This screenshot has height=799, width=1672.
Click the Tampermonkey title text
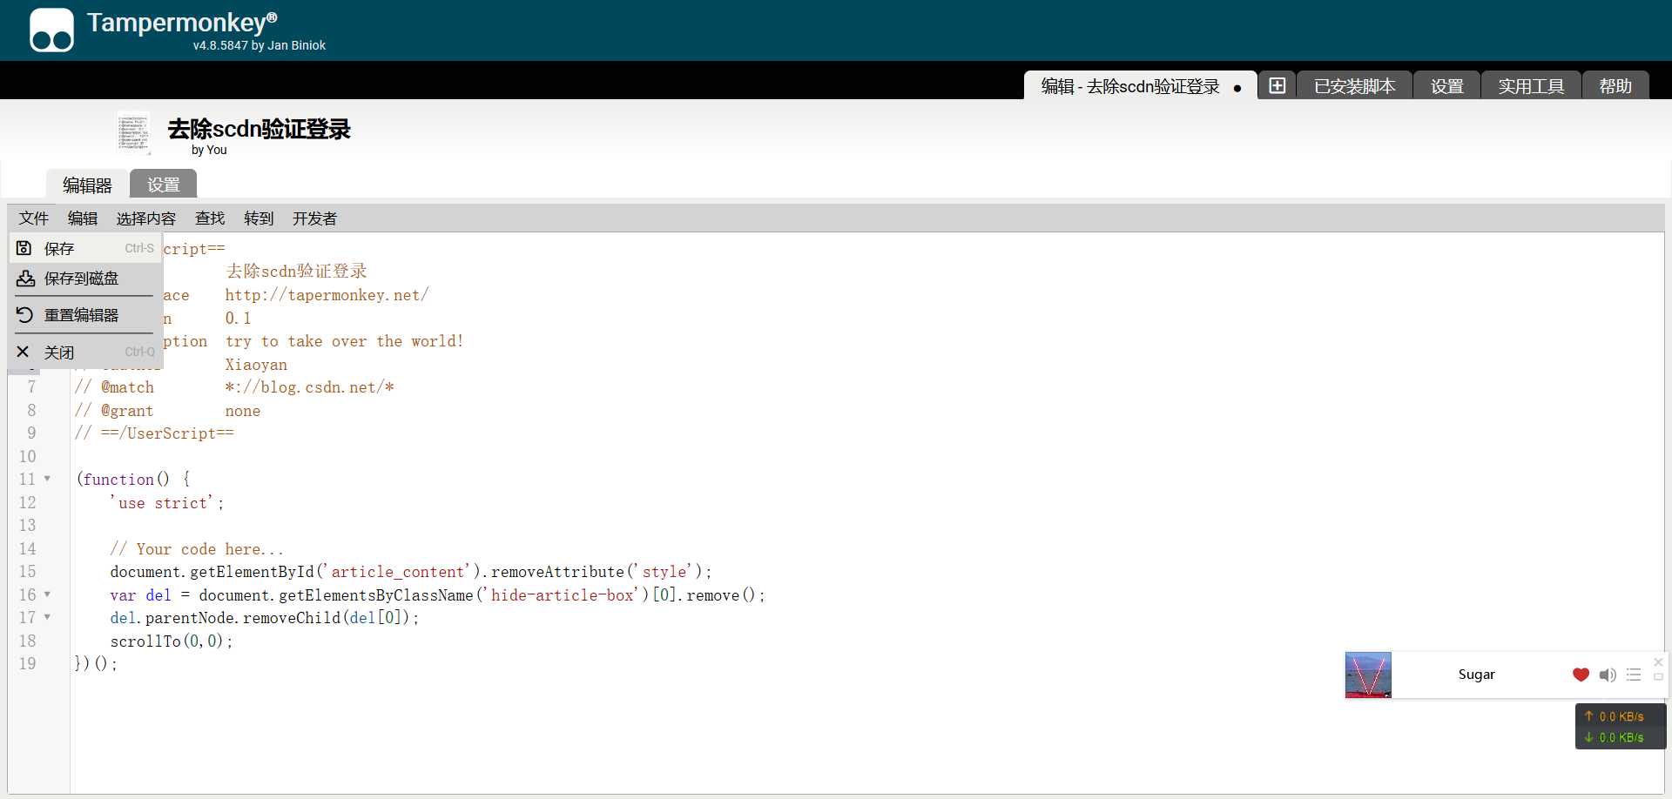coord(182,23)
